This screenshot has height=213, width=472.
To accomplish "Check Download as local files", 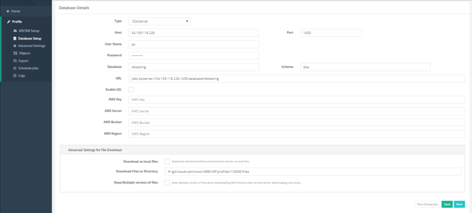I will pyautogui.click(x=167, y=161).
